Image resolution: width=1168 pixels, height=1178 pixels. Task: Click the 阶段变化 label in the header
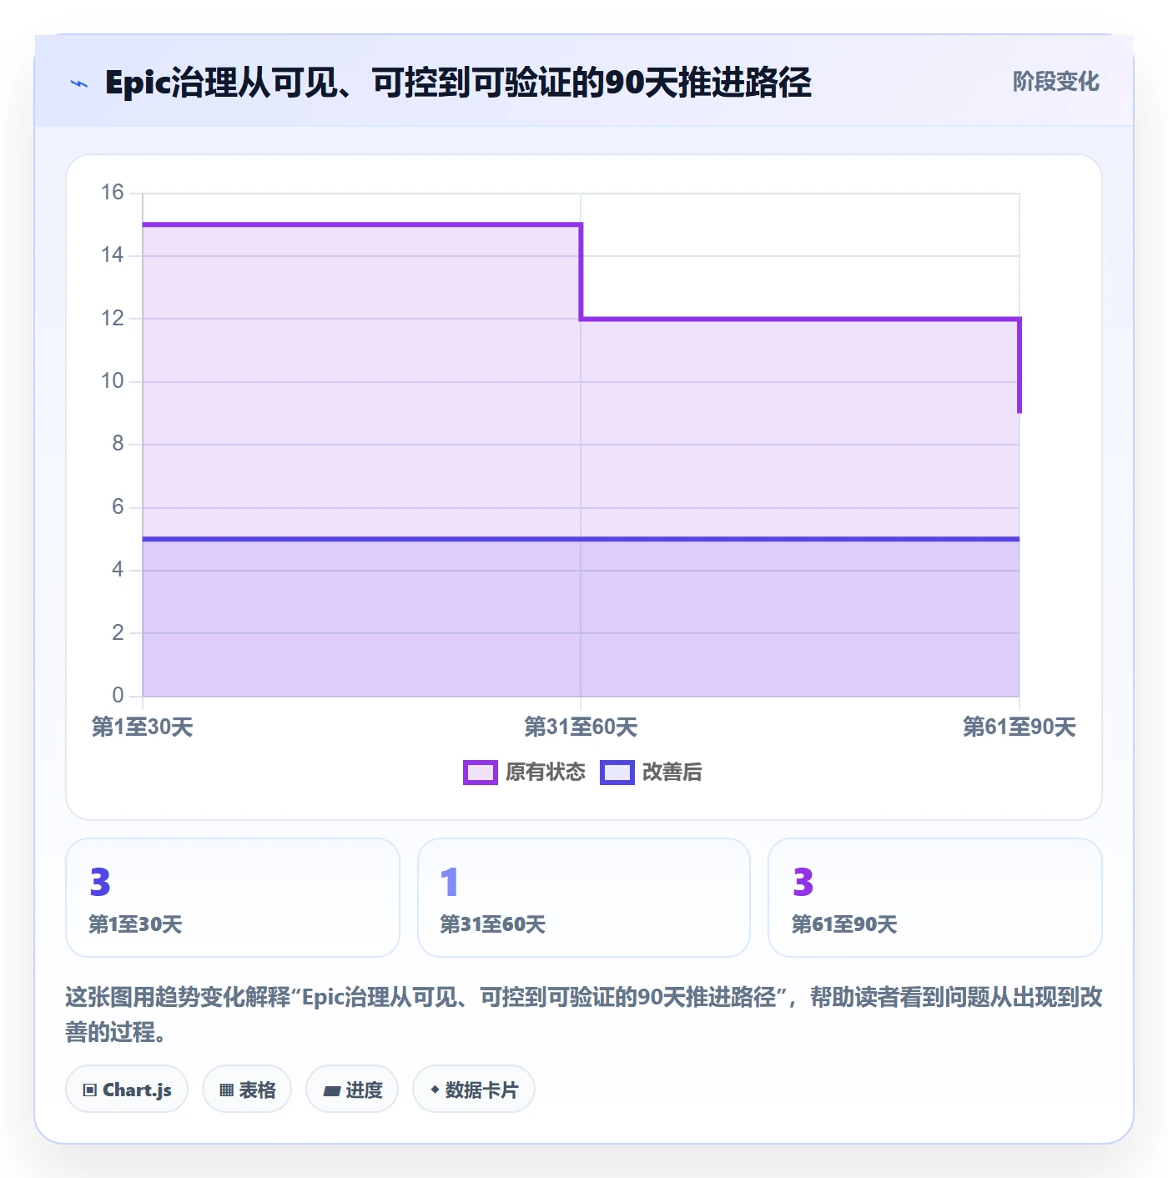(x=1056, y=82)
